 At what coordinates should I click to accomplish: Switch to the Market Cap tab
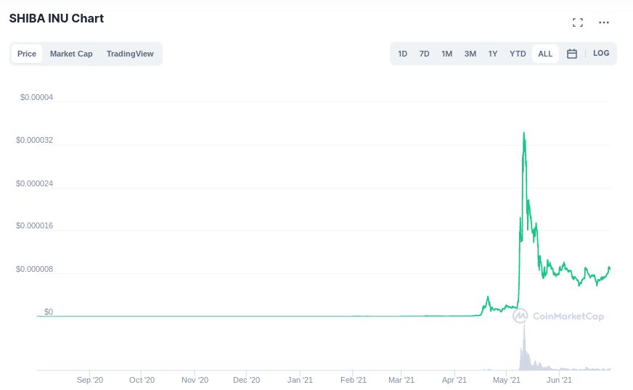point(71,54)
